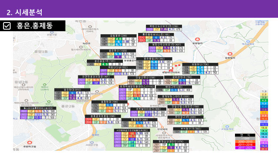
Task: Click the 홍제한양(998) table header
Action: 139,120
